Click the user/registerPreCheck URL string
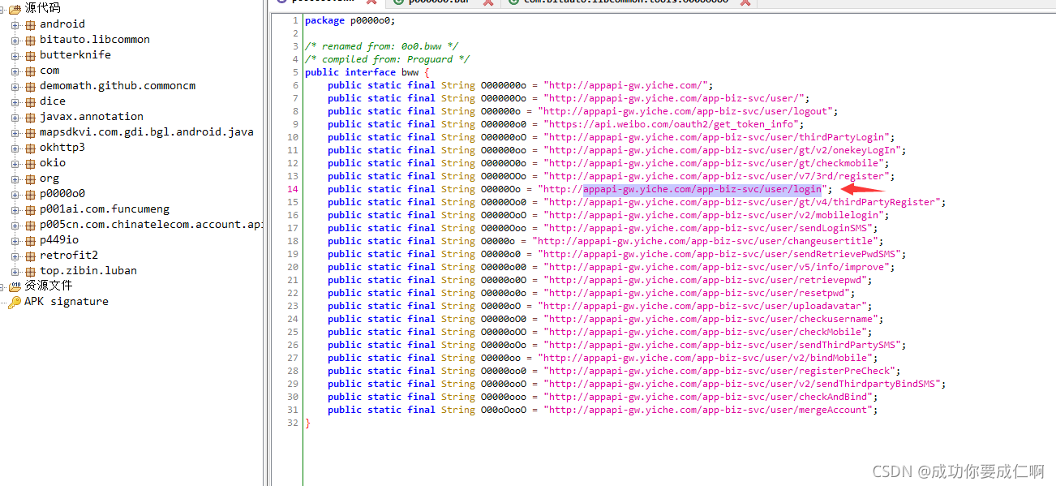The image size is (1056, 486). [x=721, y=371]
